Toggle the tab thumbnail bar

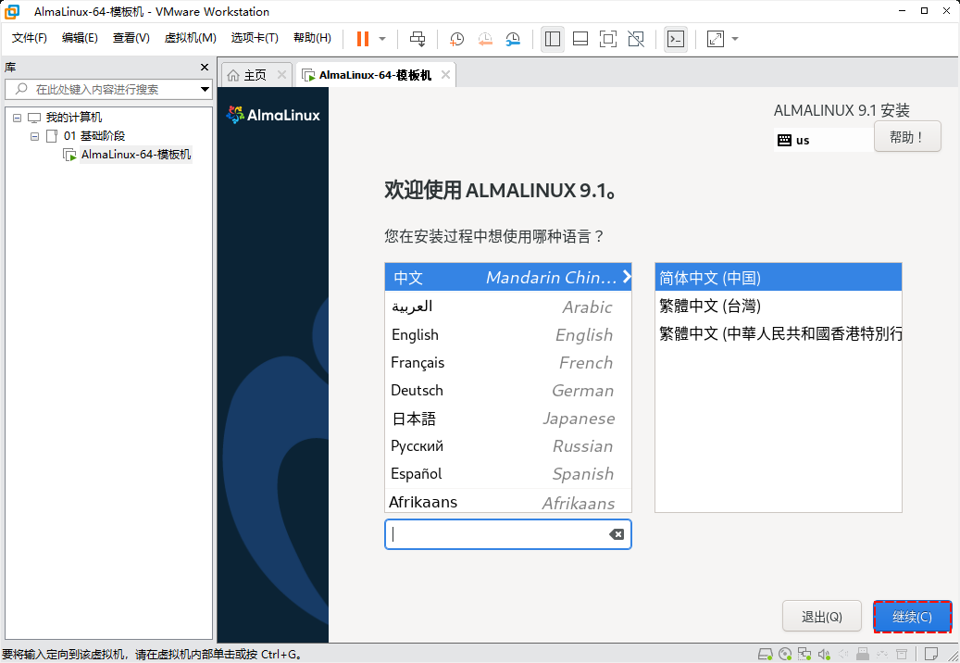(580, 39)
